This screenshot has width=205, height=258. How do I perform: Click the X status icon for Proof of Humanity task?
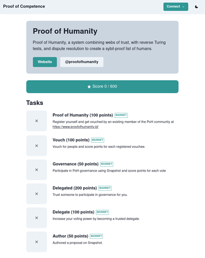click(x=37, y=121)
